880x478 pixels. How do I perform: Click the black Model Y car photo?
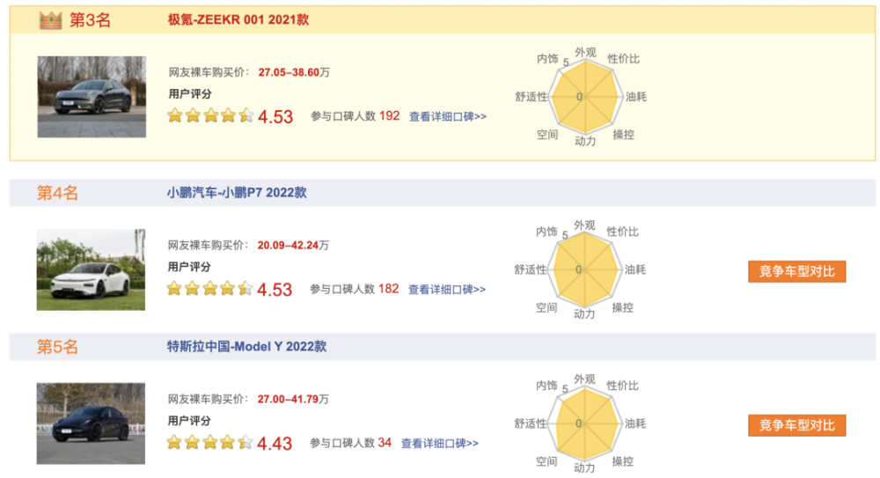91,424
